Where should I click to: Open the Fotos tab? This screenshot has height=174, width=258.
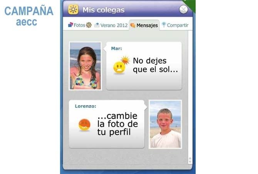coord(80,25)
